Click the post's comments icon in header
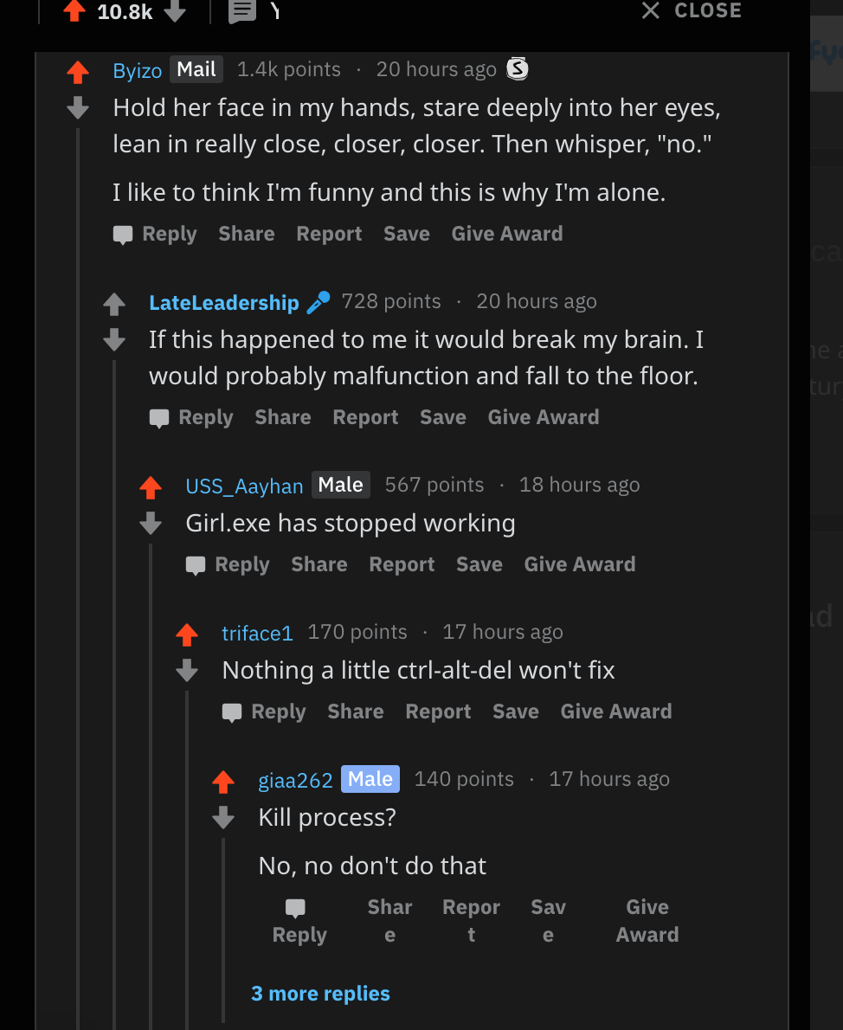The width and height of the screenshot is (843, 1030). pyautogui.click(x=241, y=11)
